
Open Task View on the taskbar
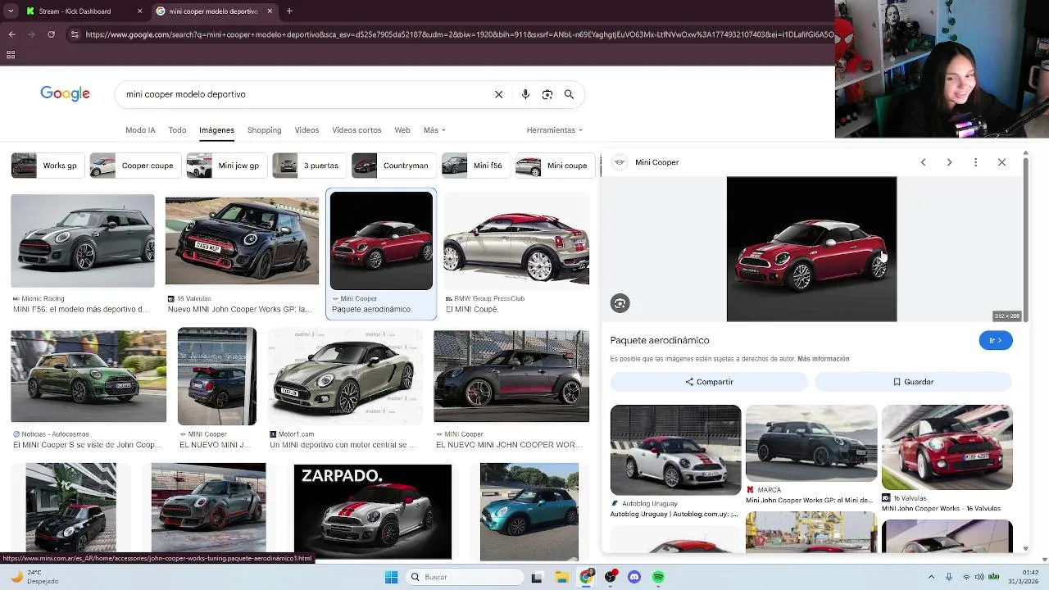(x=537, y=577)
